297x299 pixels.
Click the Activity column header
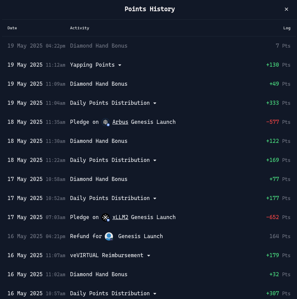[80, 28]
